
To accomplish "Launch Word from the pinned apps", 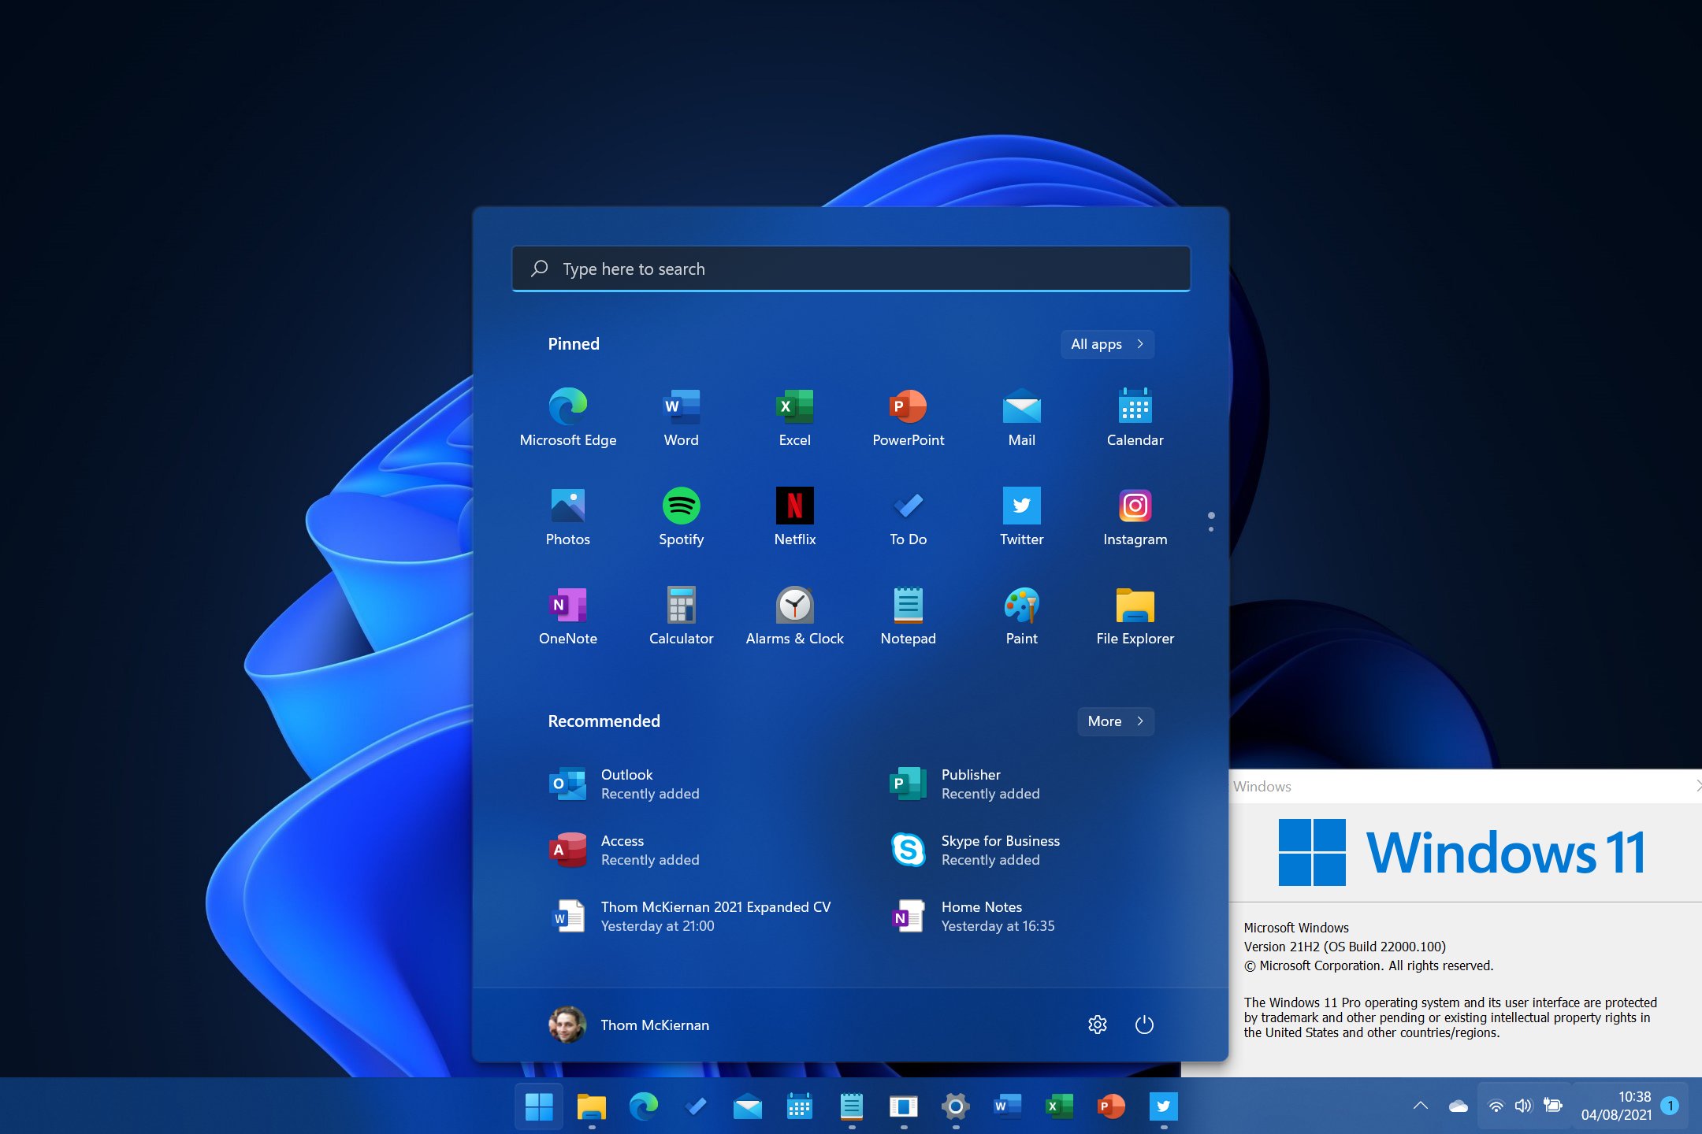I will (681, 418).
